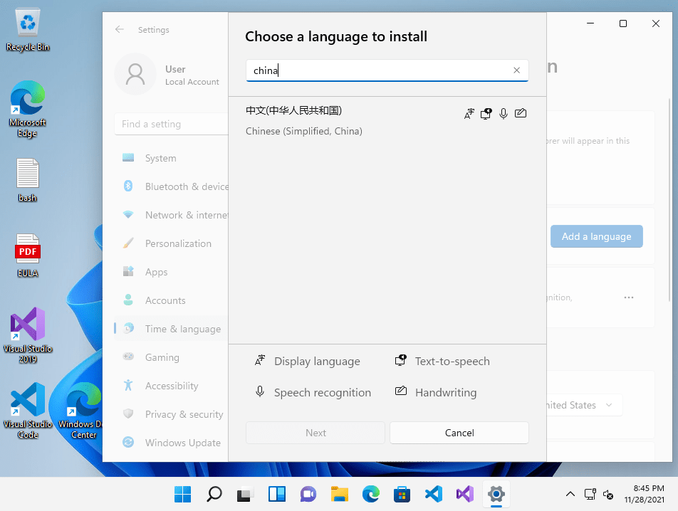Click the User account avatar picture
Viewport: 678px width, 511px height.
tap(135, 74)
